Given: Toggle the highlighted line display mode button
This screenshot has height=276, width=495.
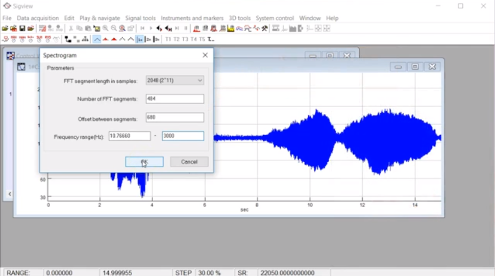Looking at the screenshot, I should point(96,39).
